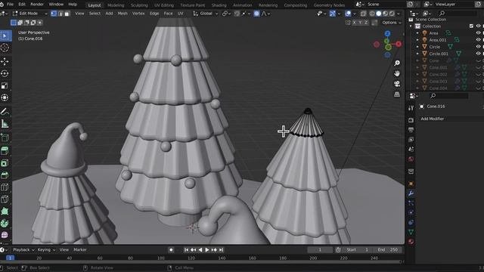Choose the Inset Faces tool
The height and width of the screenshot is (272, 484).
5,163
